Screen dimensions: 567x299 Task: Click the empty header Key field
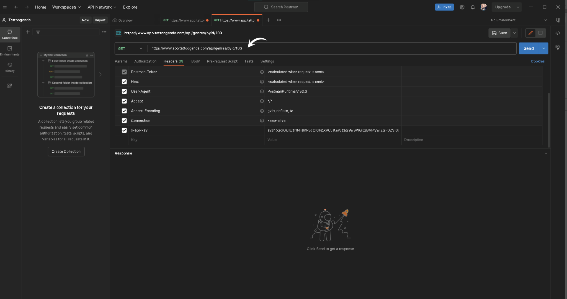[196, 140]
